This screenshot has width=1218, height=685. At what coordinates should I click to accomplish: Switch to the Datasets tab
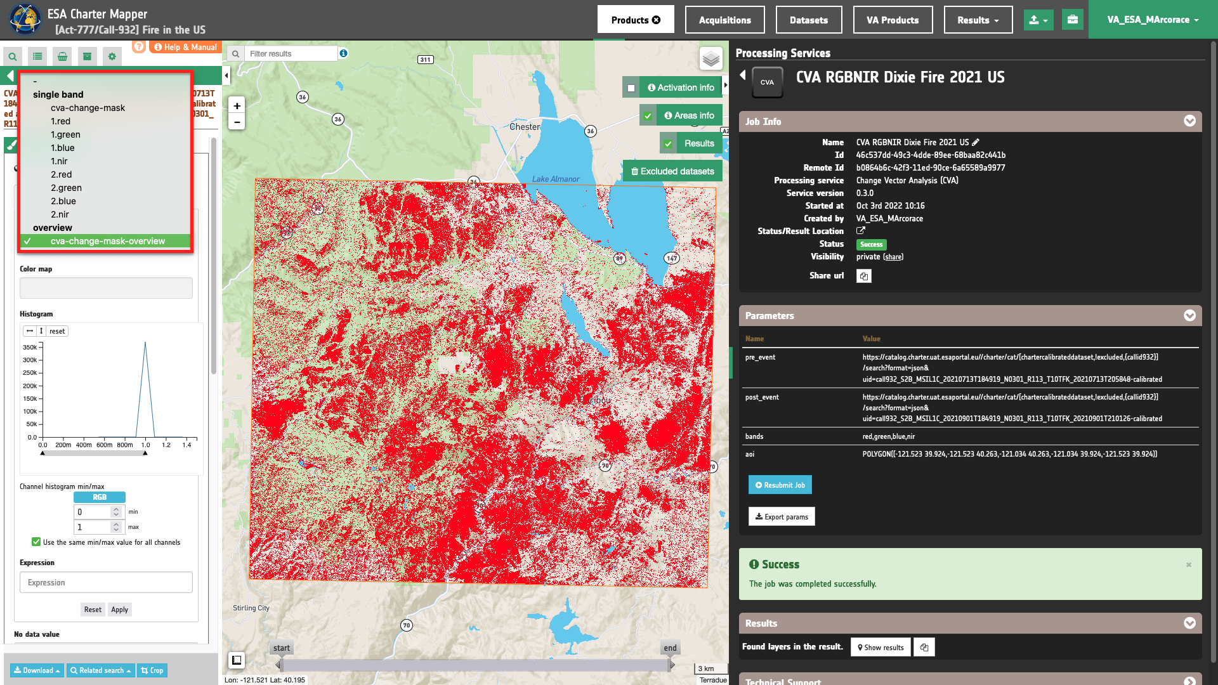808,20
